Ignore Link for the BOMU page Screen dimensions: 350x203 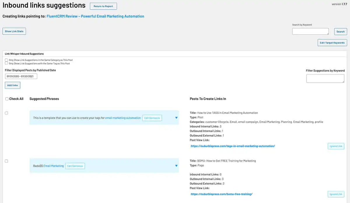coord(336,194)
